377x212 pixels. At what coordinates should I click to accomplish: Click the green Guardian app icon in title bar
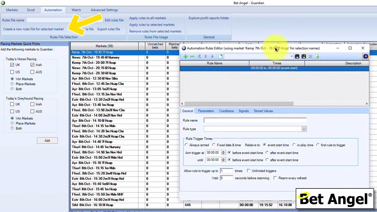(x=3, y=3)
